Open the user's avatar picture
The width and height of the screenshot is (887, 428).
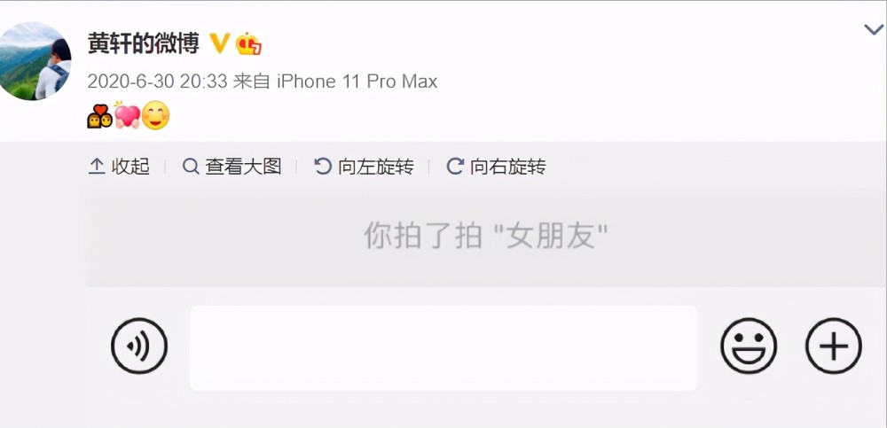pyautogui.click(x=35, y=61)
